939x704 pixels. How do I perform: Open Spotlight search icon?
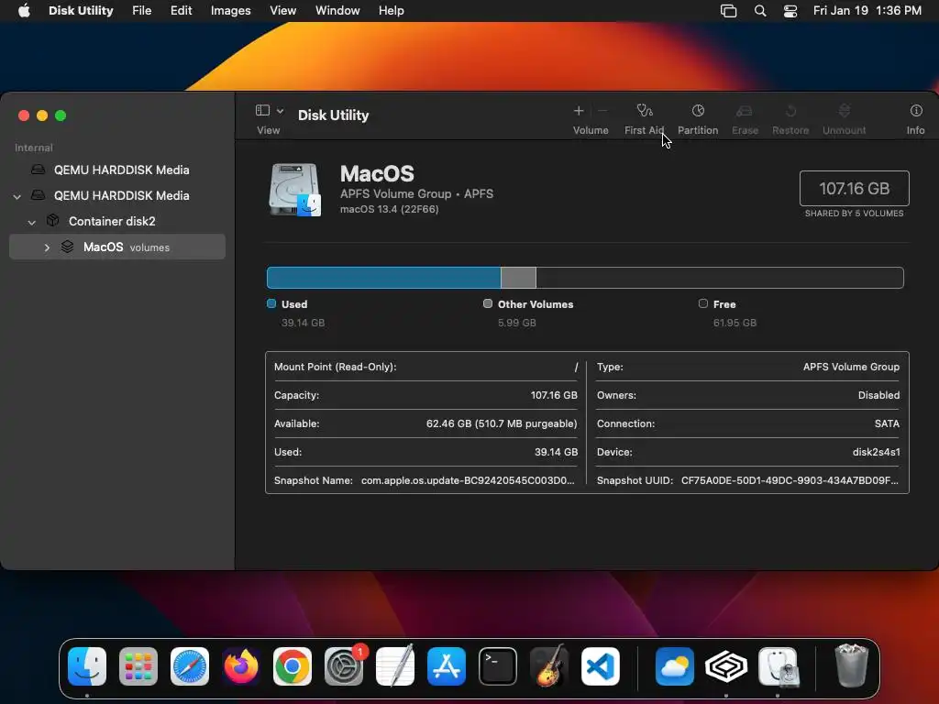(760, 11)
